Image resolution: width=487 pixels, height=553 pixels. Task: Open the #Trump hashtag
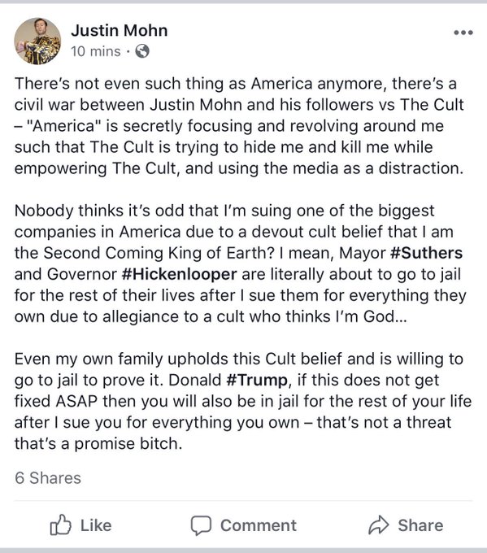tap(257, 381)
